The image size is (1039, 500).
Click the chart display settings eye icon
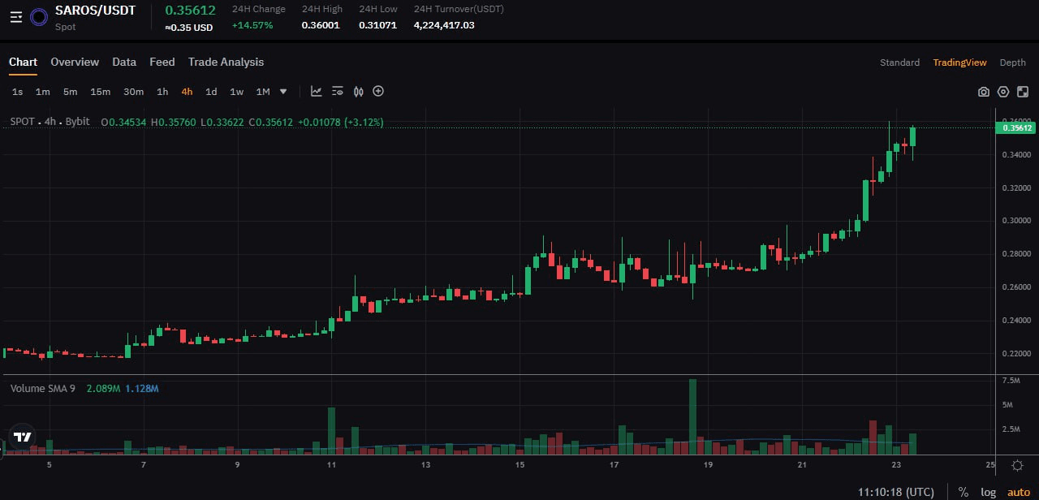point(338,91)
